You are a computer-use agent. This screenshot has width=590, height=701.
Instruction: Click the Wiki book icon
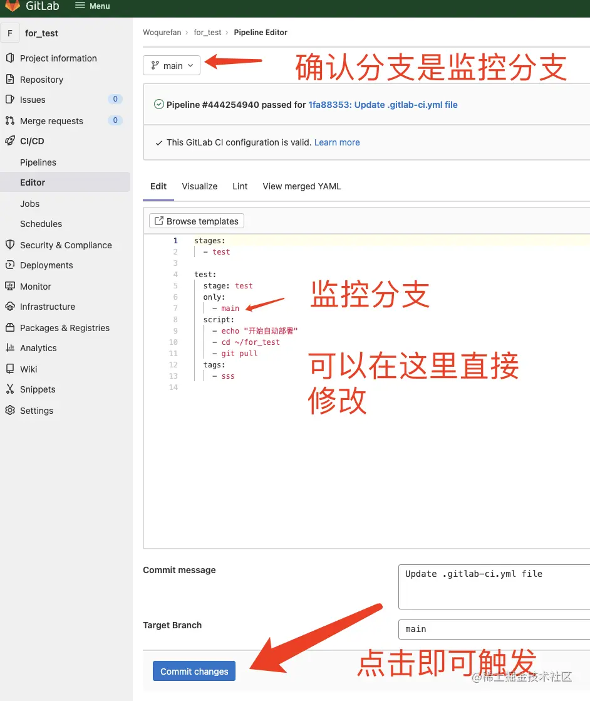pos(10,369)
